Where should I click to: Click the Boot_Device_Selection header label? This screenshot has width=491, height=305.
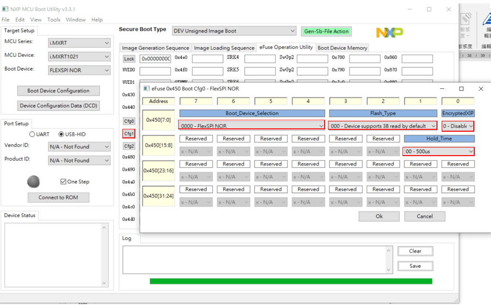tap(252, 113)
